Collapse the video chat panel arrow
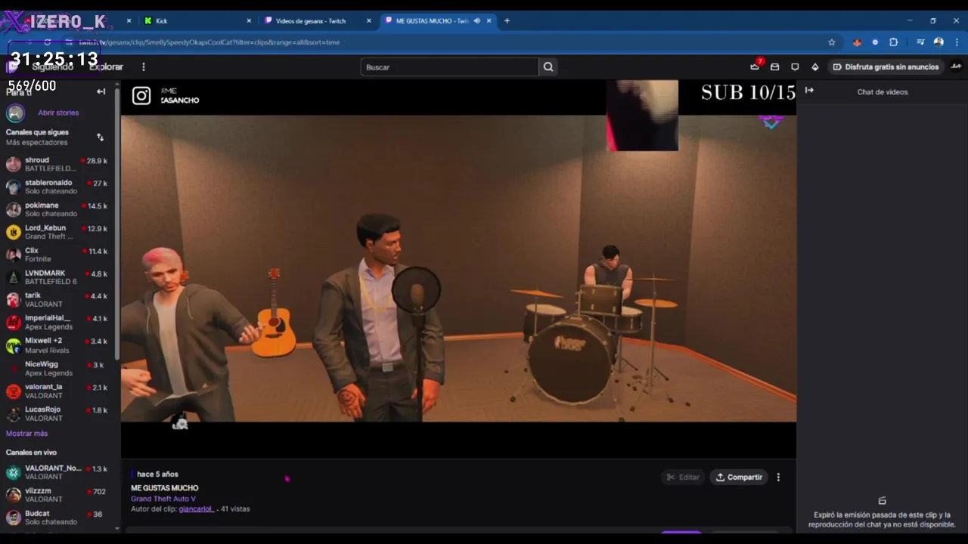 click(x=809, y=91)
